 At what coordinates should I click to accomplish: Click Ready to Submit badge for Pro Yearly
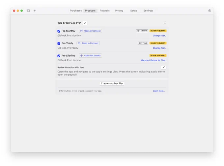pyautogui.click(x=158, y=43)
